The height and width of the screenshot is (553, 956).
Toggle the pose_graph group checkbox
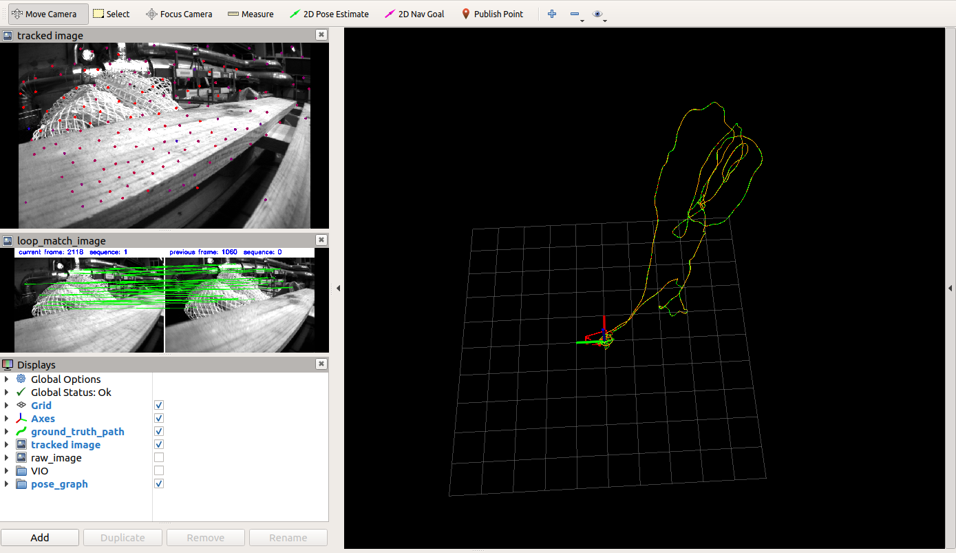[x=159, y=484]
